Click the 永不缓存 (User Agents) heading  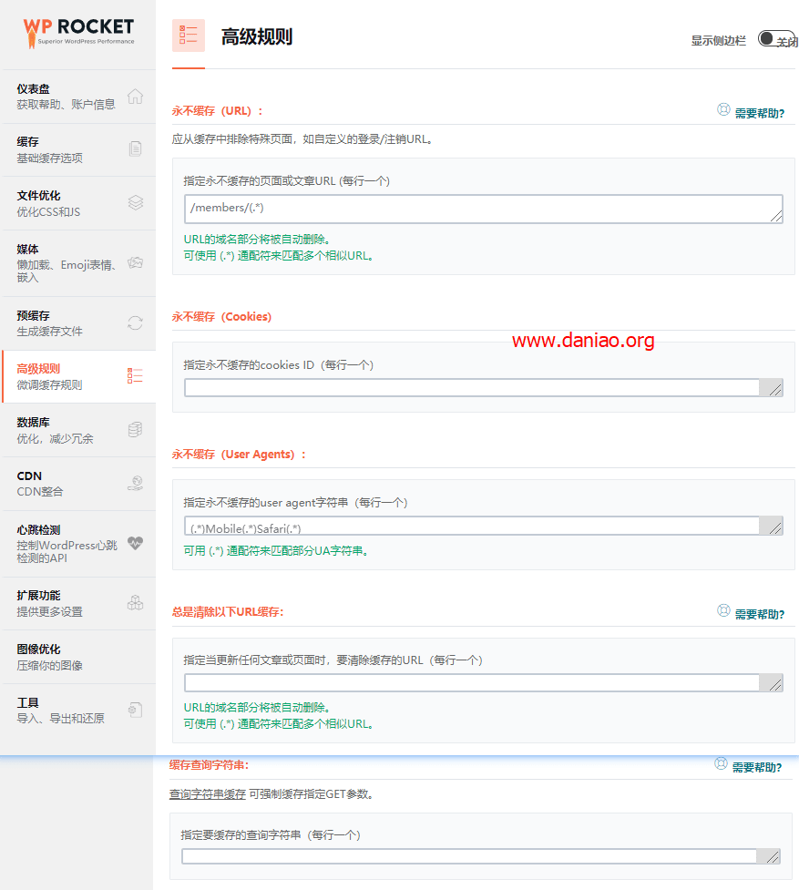pos(239,454)
